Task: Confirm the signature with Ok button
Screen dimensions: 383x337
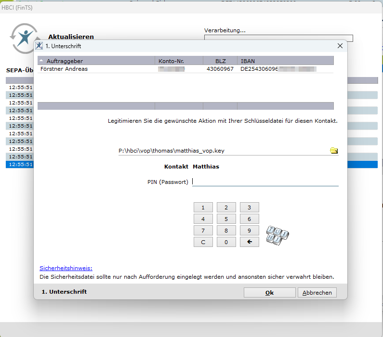Action: pyautogui.click(x=269, y=293)
